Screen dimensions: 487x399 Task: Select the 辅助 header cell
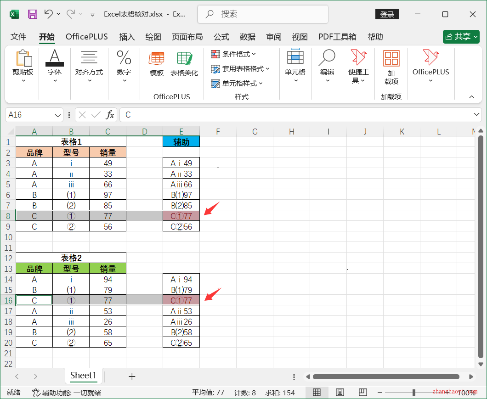(181, 142)
